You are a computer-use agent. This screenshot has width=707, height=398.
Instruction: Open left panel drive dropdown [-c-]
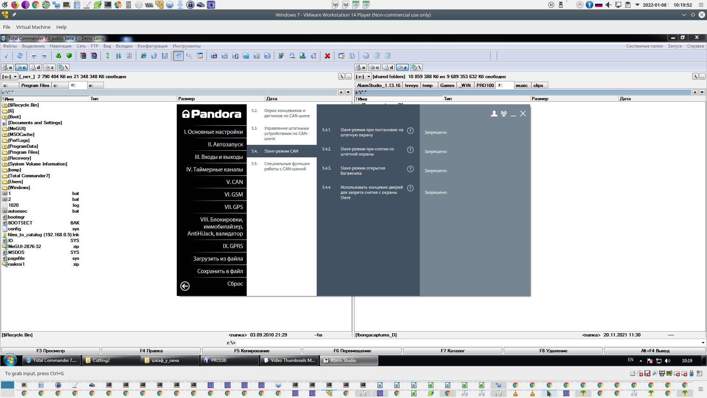click(10, 77)
